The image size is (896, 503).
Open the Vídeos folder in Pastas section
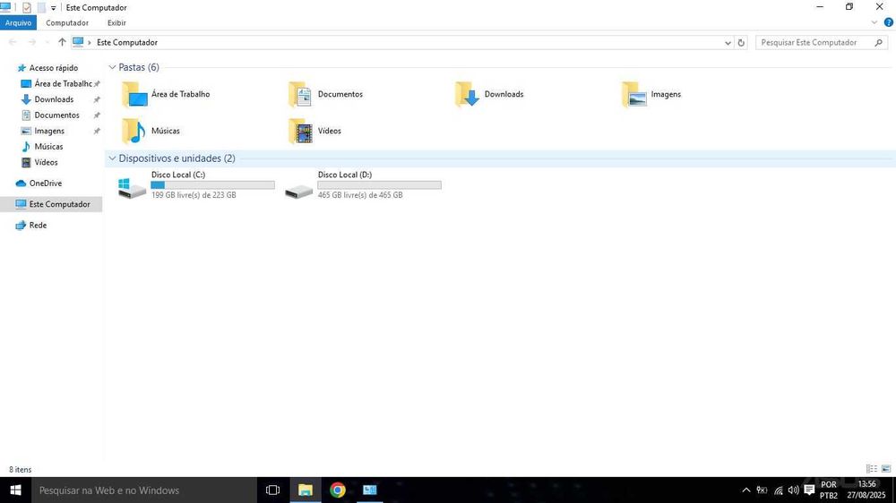click(314, 131)
